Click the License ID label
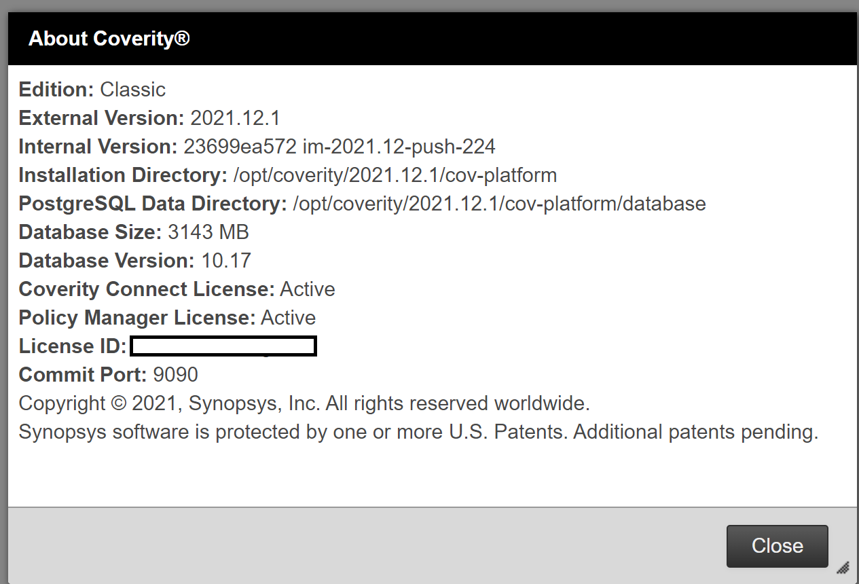Viewport: 859px width, 584px height. 72,346
